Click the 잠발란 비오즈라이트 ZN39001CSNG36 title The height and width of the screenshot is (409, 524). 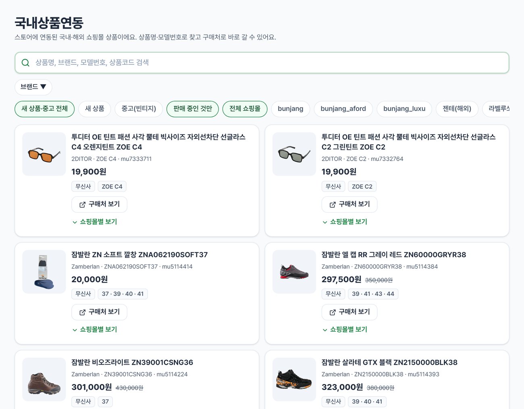click(x=132, y=363)
